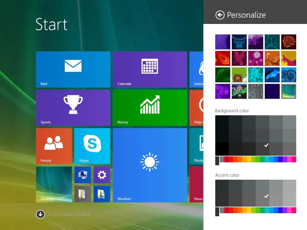This screenshot has width=307, height=230.
Task: Select the desktop wallpaper aurora thumbnail
Action: (x=289, y=91)
